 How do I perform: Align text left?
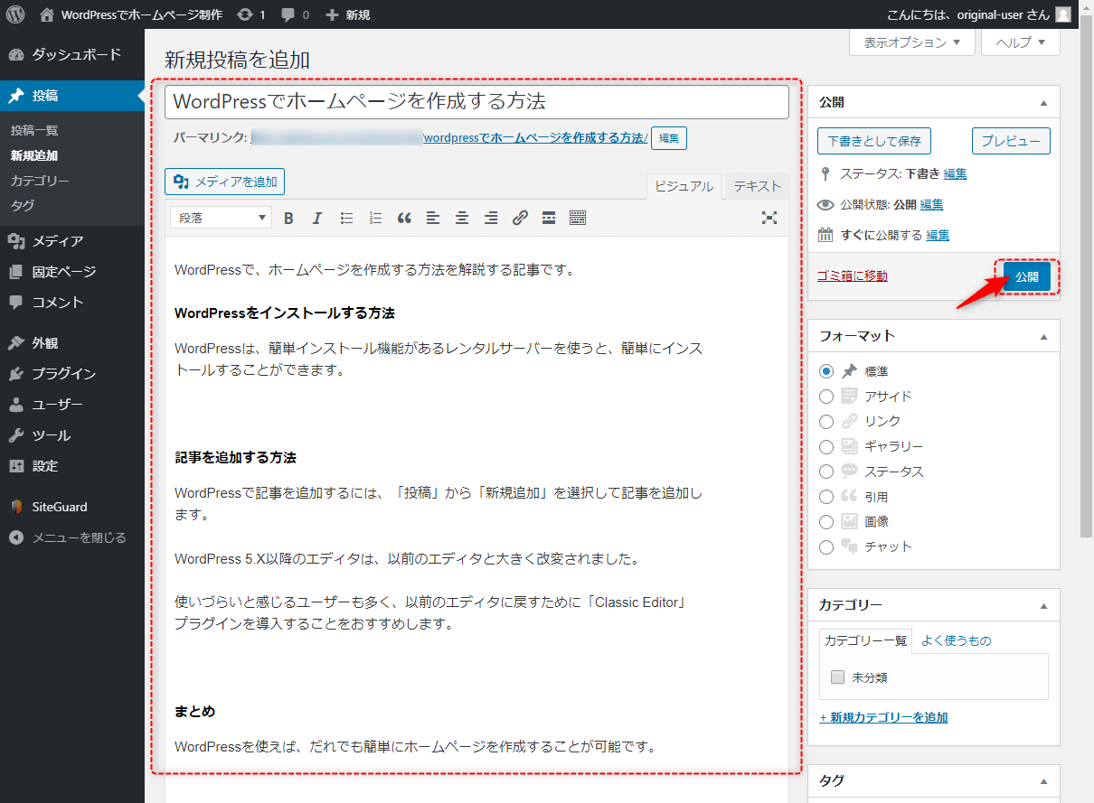(x=433, y=218)
